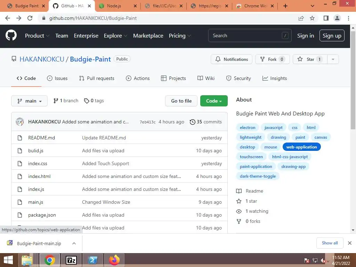Open the web-application topic tag
356x267 pixels.
click(x=301, y=147)
